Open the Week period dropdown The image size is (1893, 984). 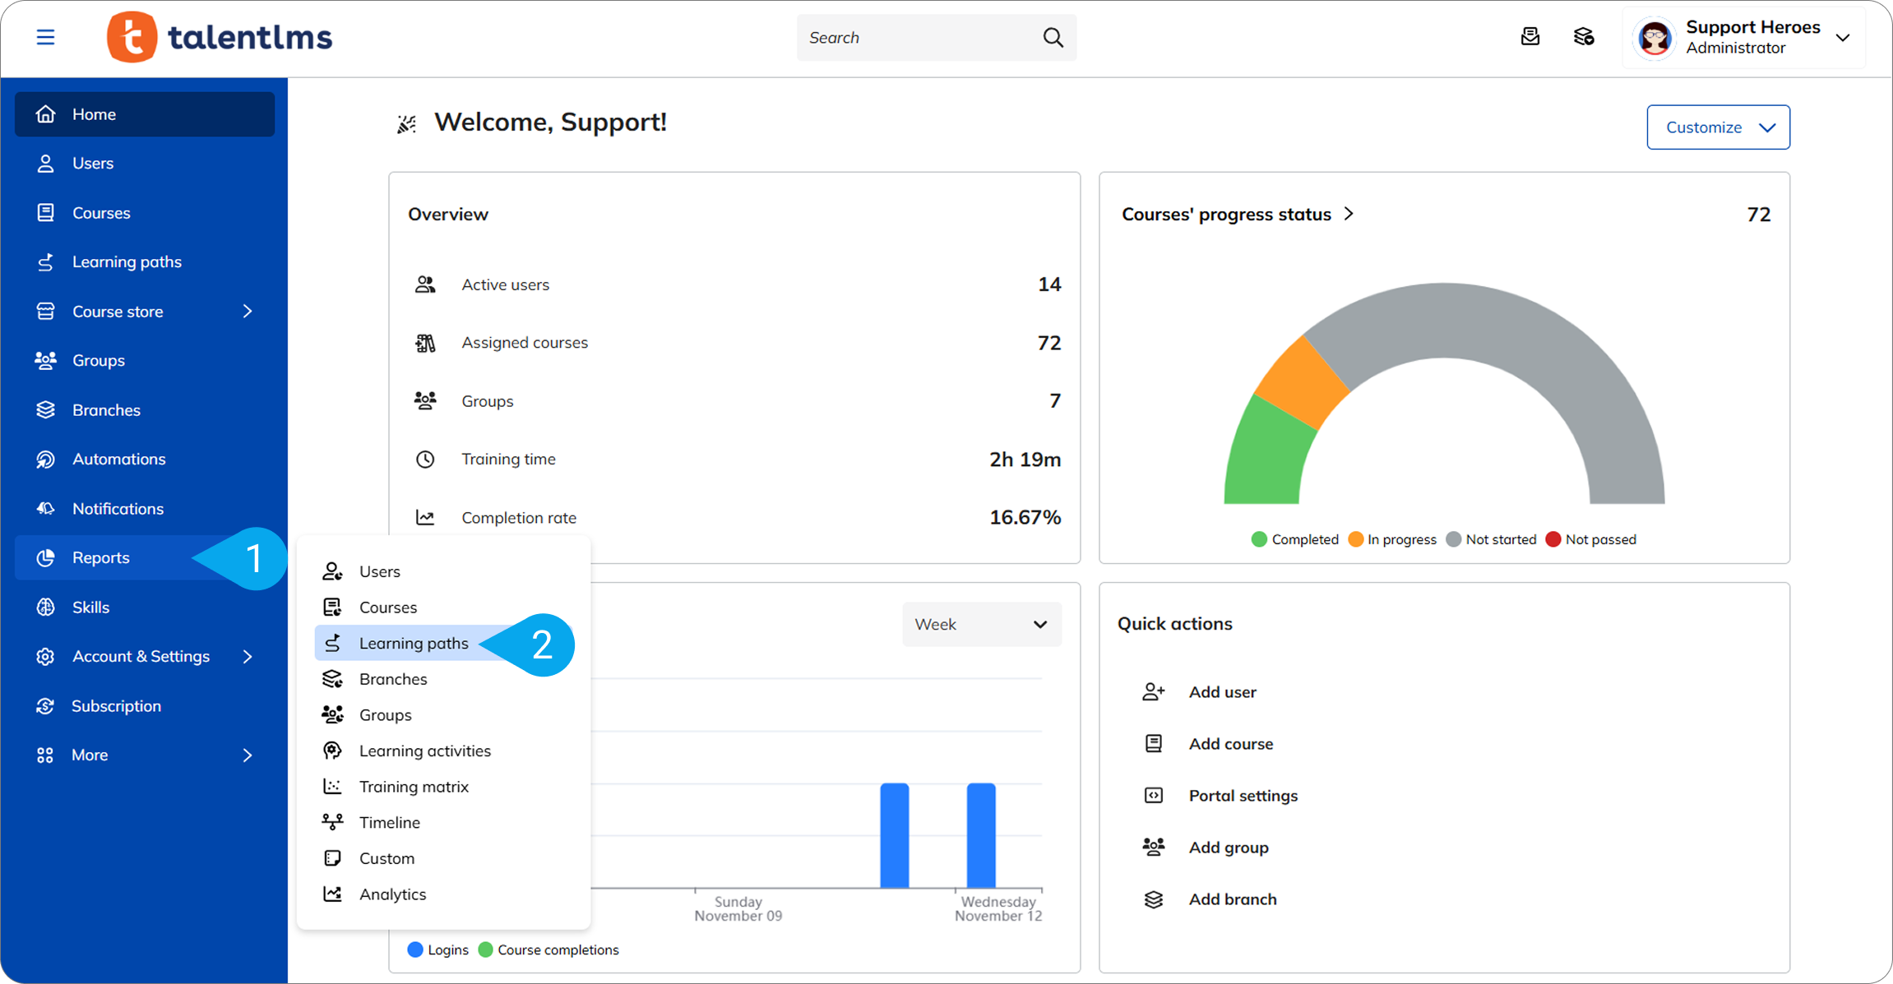pos(981,624)
